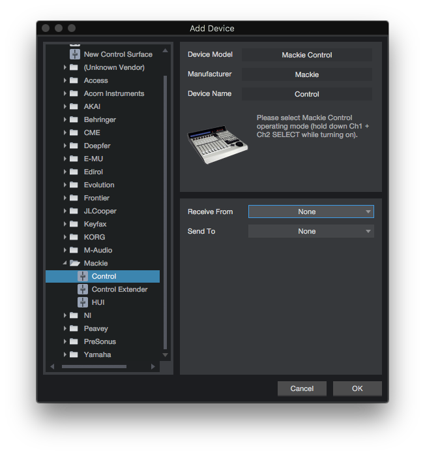Click the PreSonus folder icon
The width and height of the screenshot is (425, 455).
pyautogui.click(x=74, y=341)
